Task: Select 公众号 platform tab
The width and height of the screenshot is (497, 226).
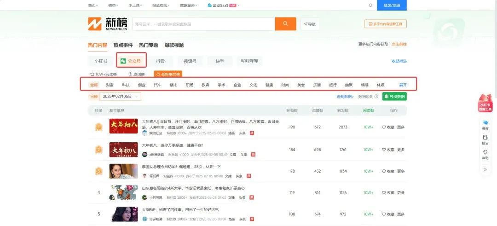Action: coord(131,61)
